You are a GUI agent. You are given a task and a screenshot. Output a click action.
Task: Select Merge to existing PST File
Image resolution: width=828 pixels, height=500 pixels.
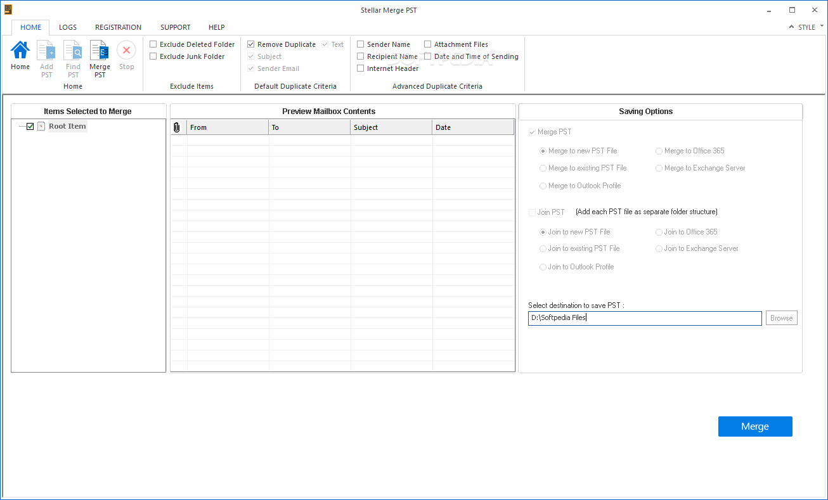[543, 168]
